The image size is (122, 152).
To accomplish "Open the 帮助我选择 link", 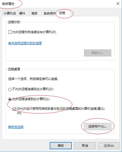I will pos(16,127).
